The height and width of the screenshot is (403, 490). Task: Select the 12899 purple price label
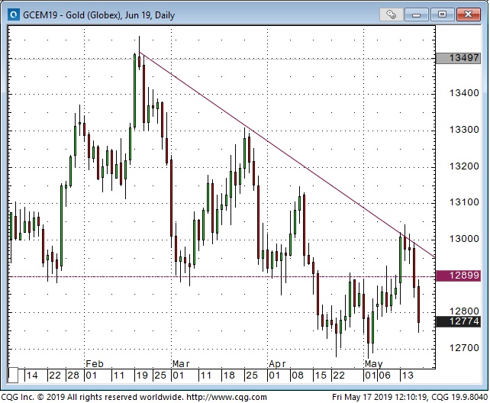(x=458, y=276)
